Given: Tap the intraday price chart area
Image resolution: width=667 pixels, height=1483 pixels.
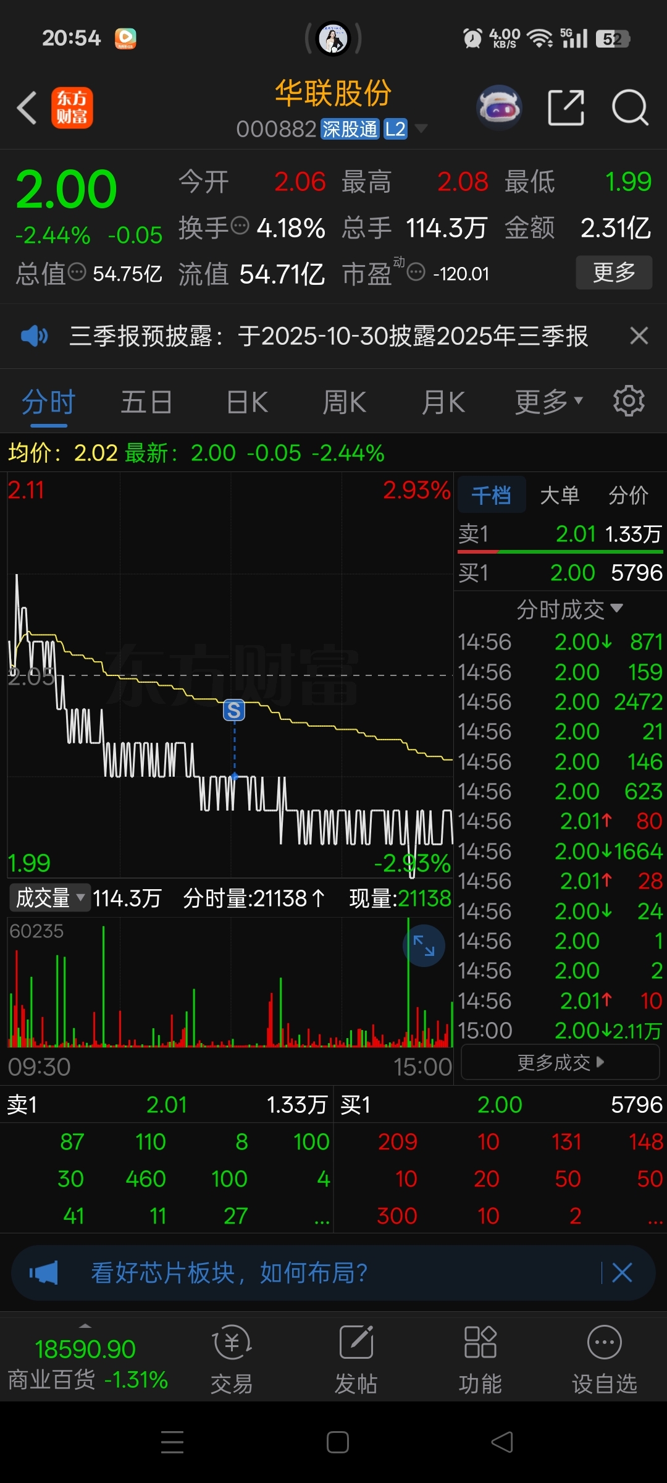Looking at the screenshot, I should [x=230, y=675].
